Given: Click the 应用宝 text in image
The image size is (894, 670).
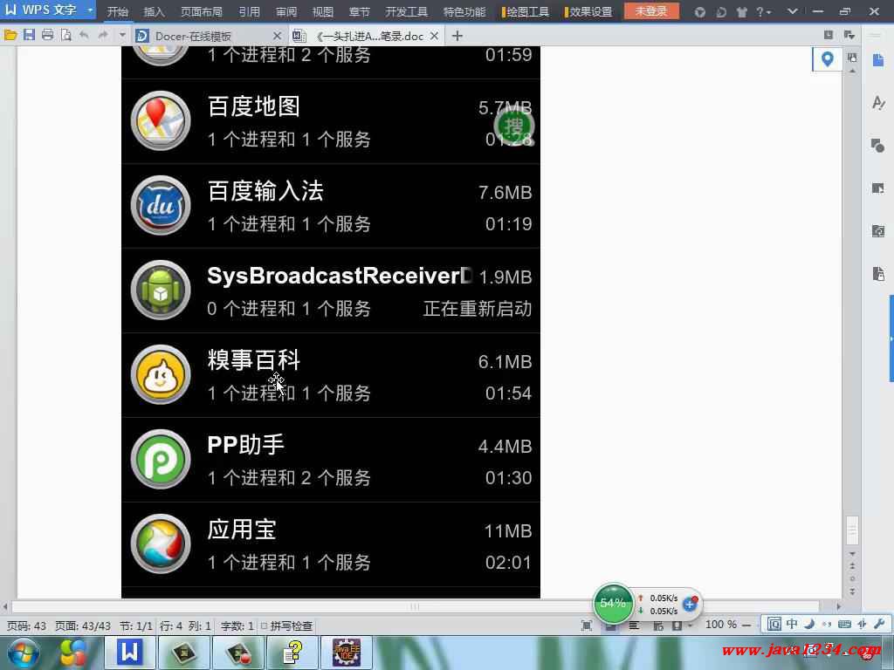Looking at the screenshot, I should (x=242, y=530).
